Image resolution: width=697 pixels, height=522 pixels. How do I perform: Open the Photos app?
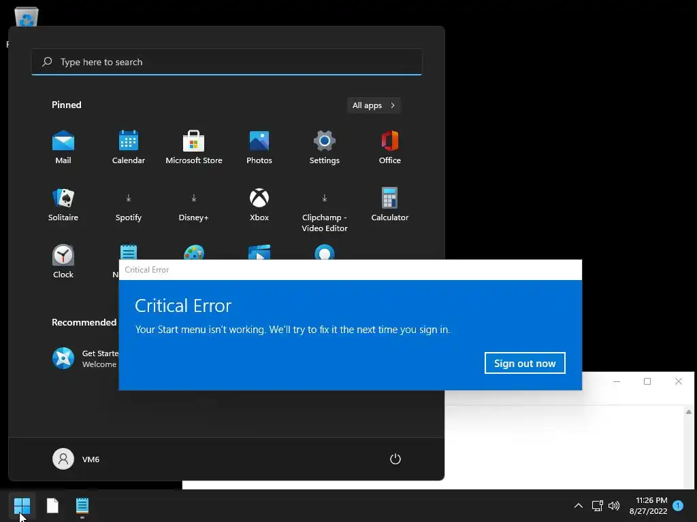(x=259, y=147)
